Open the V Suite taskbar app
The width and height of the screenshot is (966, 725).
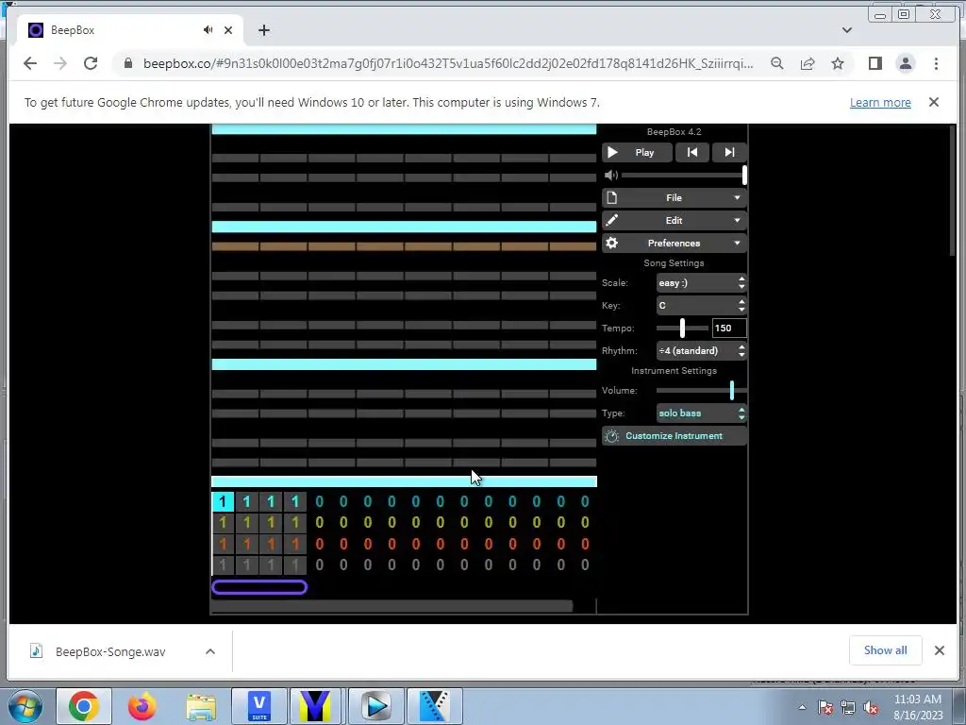tap(259, 706)
